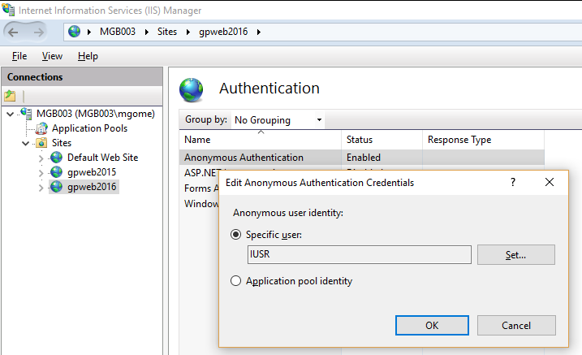Open the File menu

(x=19, y=56)
